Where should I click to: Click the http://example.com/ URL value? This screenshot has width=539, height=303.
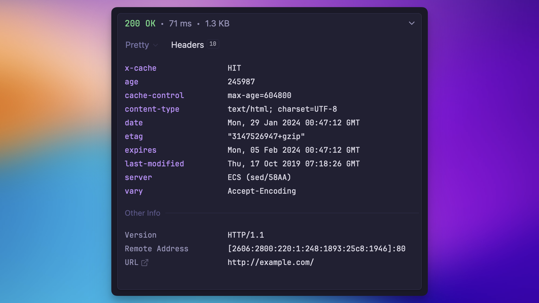click(271, 262)
